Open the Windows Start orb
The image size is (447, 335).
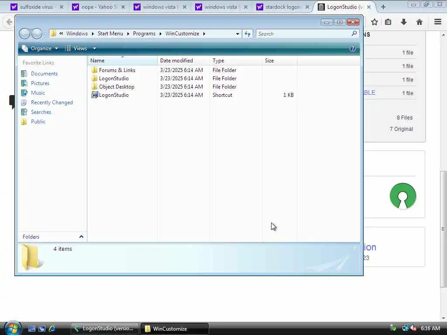click(x=13, y=328)
